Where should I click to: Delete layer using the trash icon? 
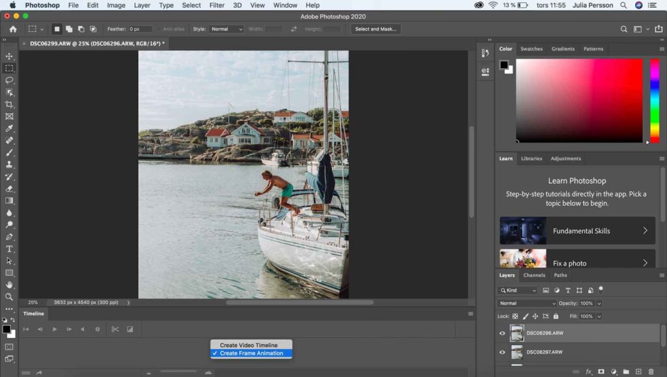[x=651, y=372]
